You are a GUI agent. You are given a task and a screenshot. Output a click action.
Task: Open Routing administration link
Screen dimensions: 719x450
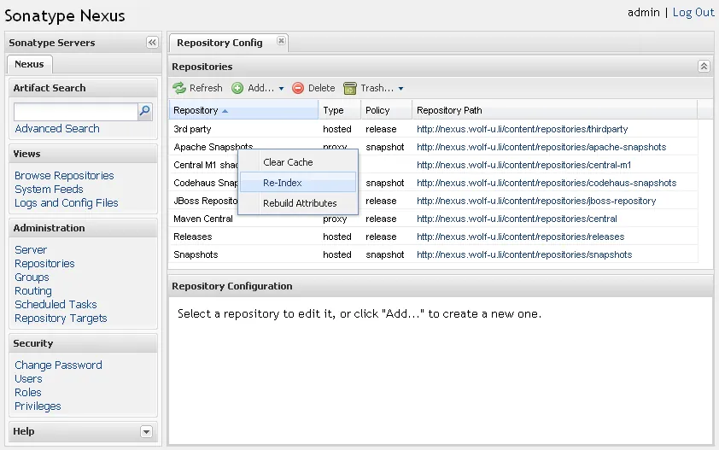click(33, 291)
